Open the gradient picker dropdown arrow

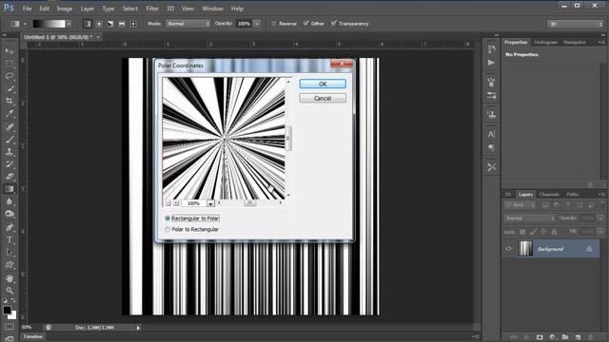click(x=69, y=24)
